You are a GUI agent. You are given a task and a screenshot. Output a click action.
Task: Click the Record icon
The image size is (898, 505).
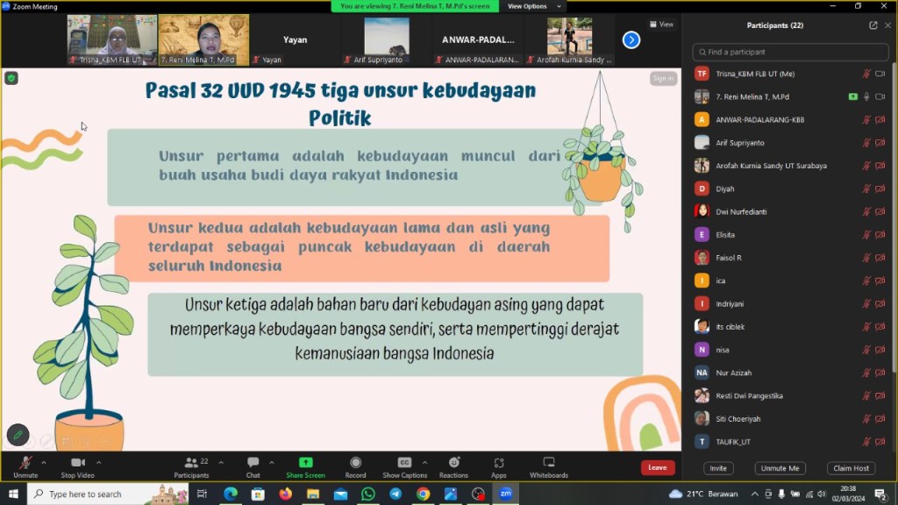[355, 466]
